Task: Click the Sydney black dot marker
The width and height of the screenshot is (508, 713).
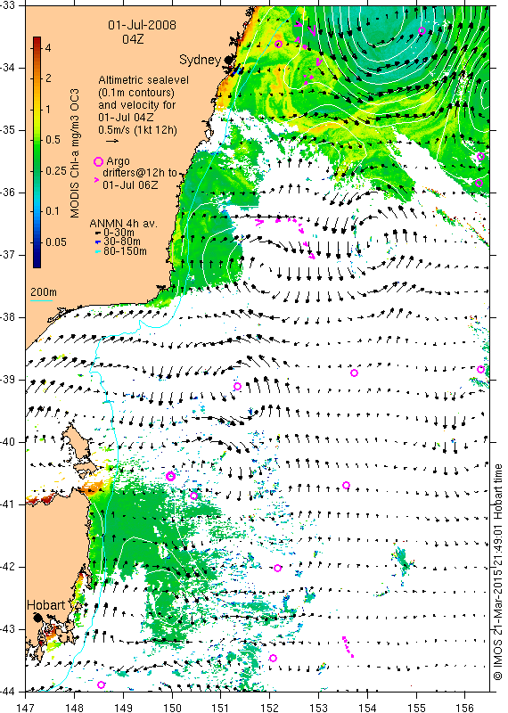Action: [x=228, y=59]
